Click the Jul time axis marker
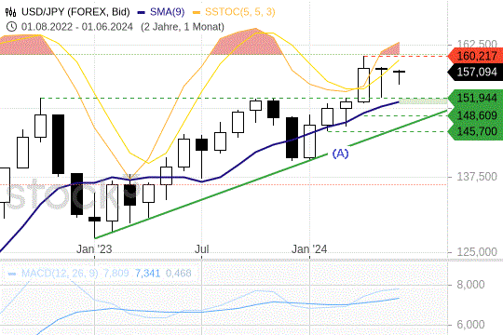Viewport: 503px width, 335px height. tap(202, 249)
